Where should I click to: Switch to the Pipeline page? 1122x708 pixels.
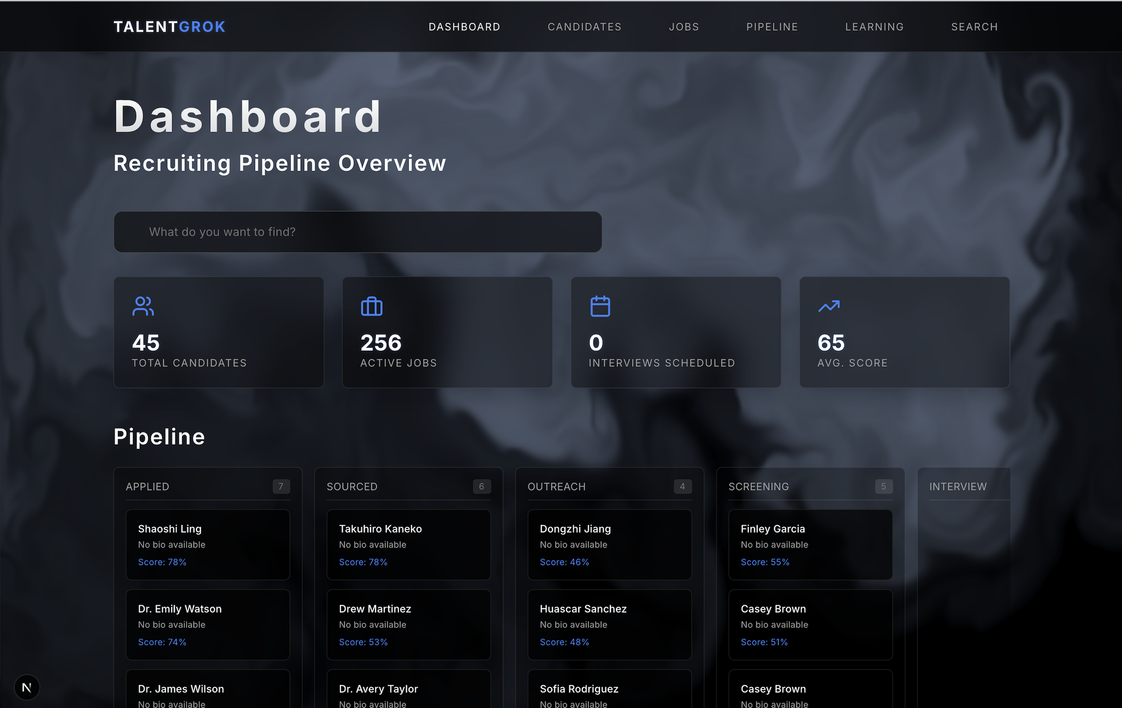[x=772, y=27]
